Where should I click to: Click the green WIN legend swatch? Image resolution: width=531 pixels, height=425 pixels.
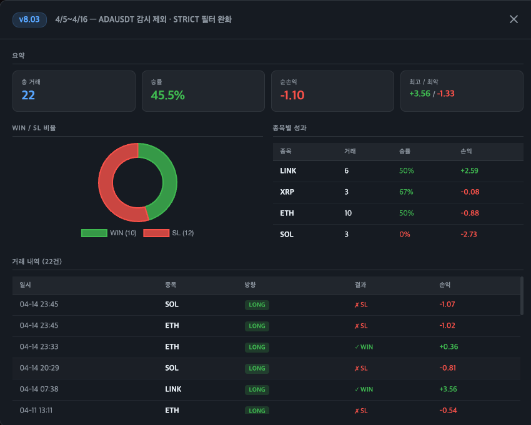[94, 233]
